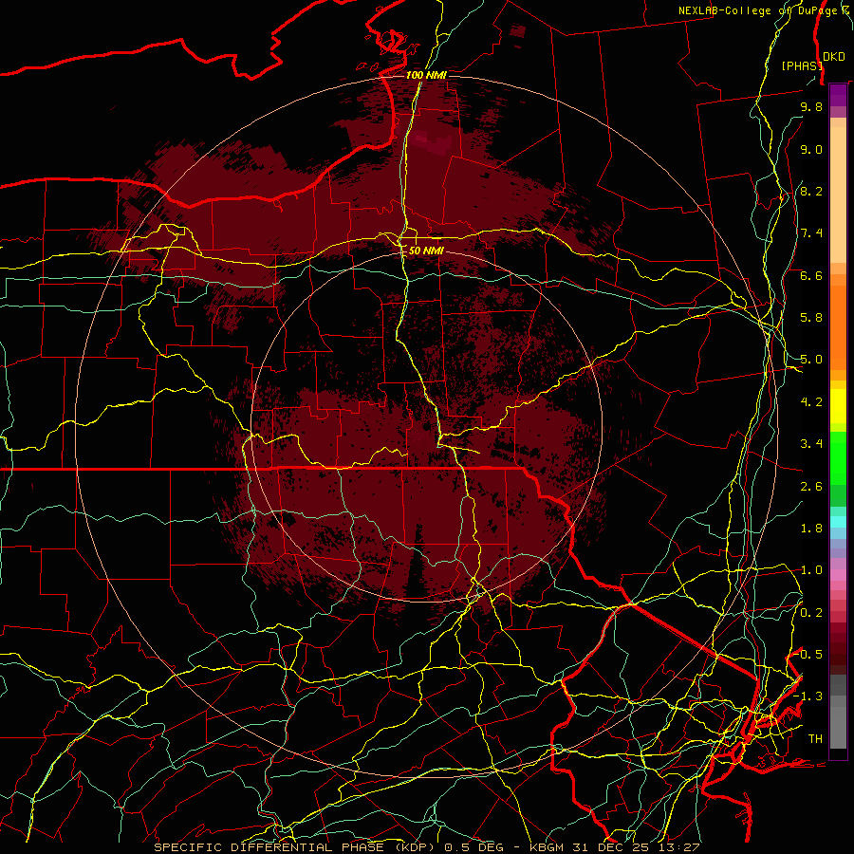Select the 8.2 scale label
Screen dimensions: 854x854
point(811,191)
